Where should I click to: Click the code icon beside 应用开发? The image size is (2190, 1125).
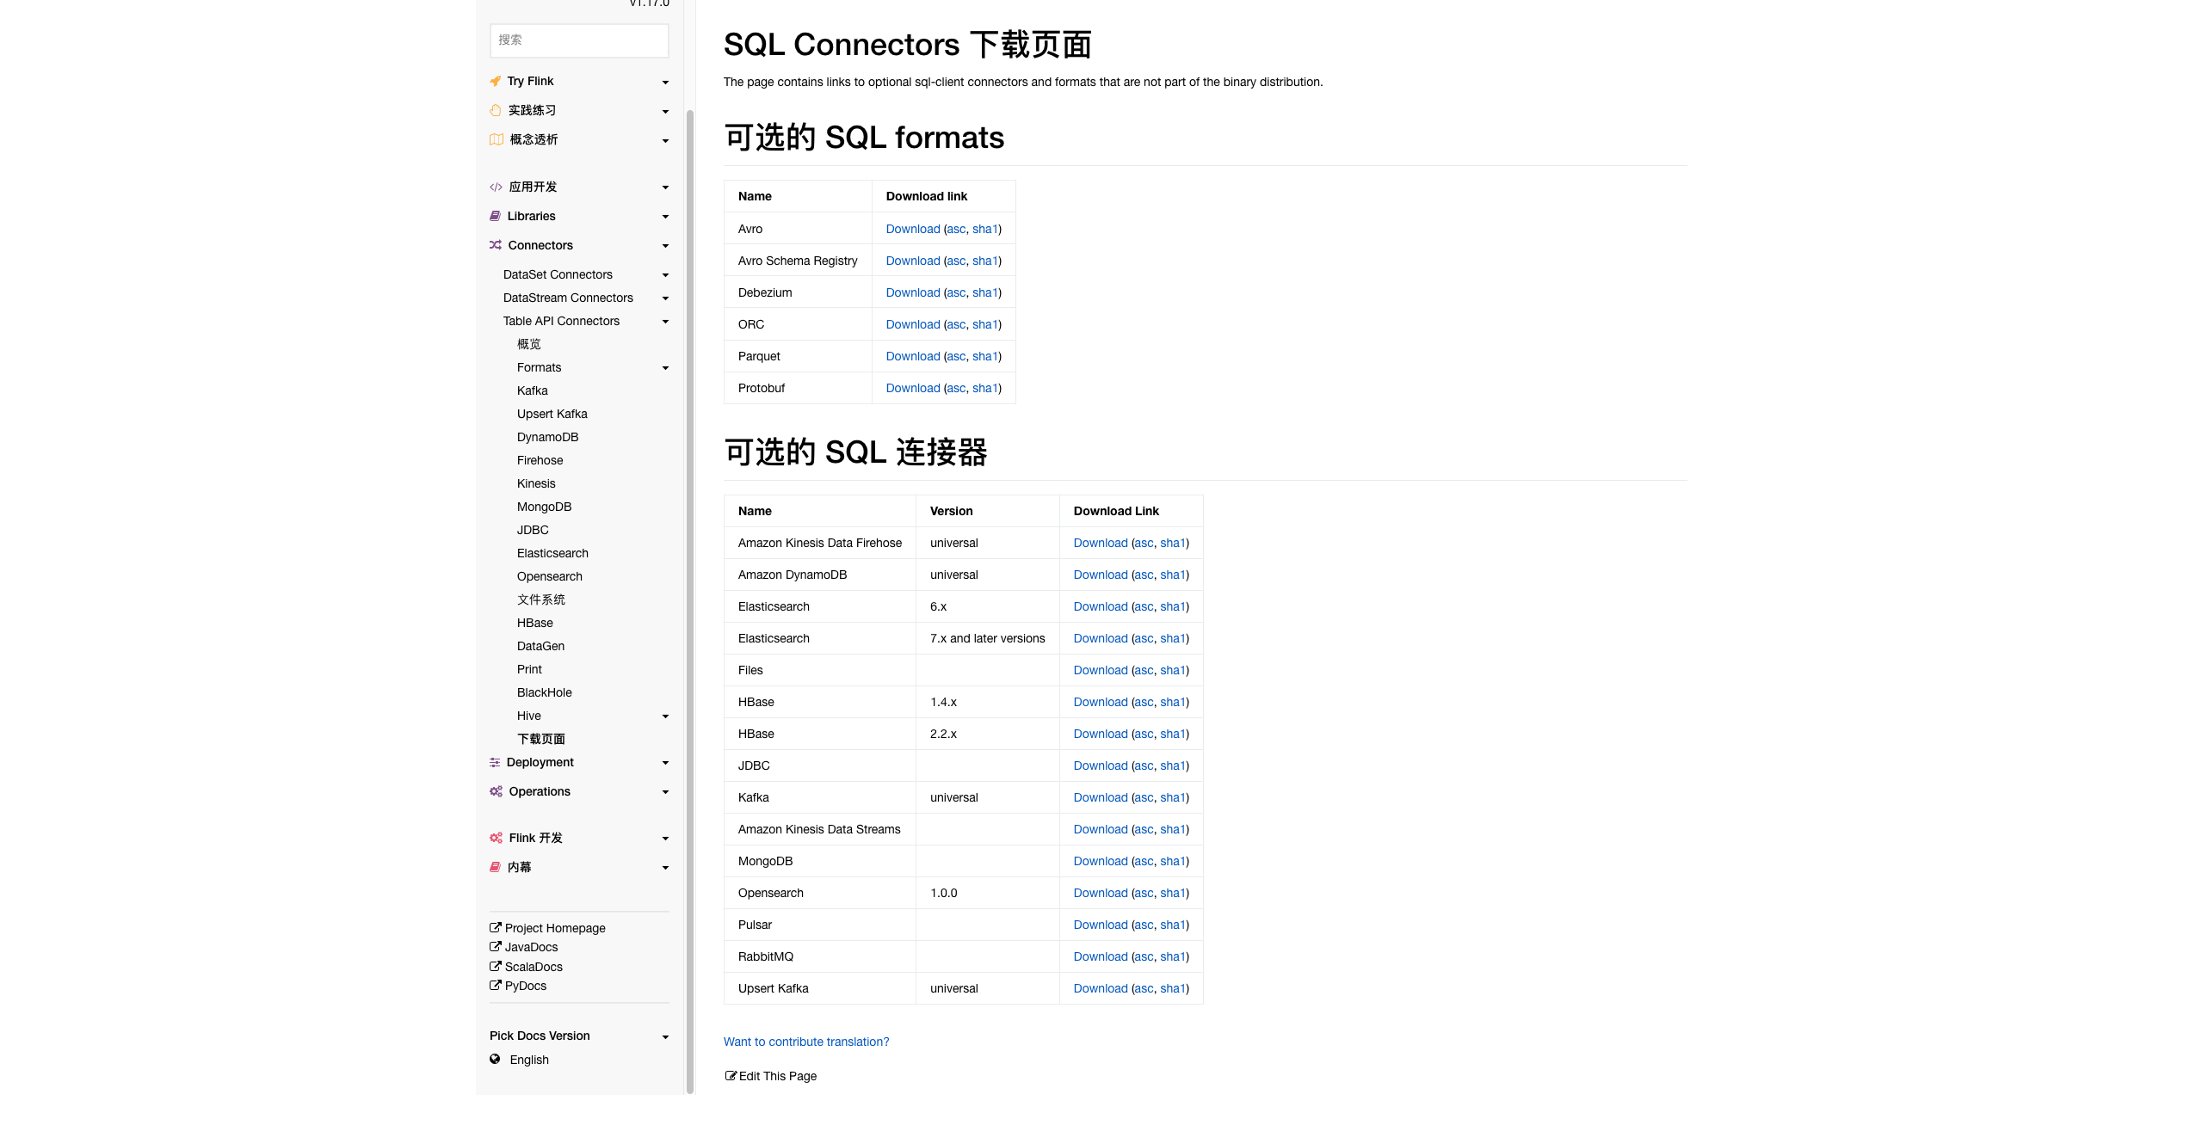(496, 187)
